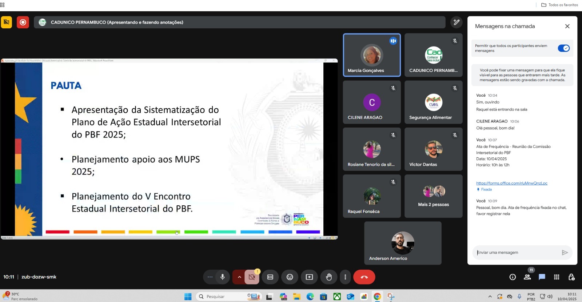Screen dimensions: 582x302
Task: Click the raise hand icon
Action: coord(329,277)
